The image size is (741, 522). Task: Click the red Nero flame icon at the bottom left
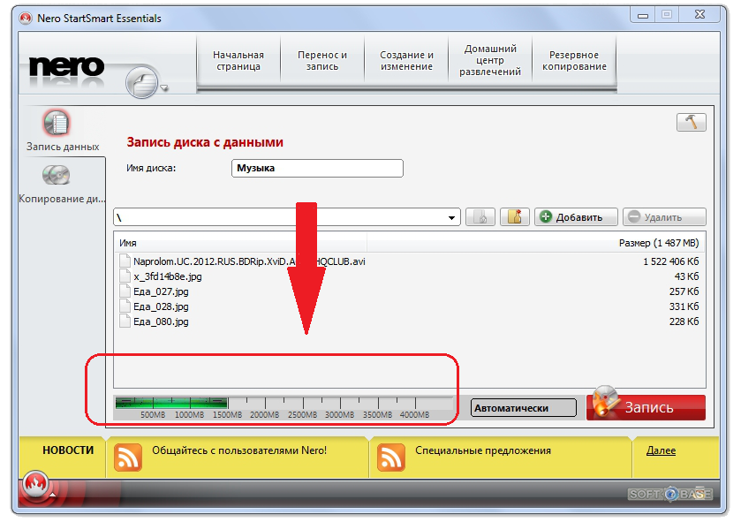pyautogui.click(x=35, y=484)
